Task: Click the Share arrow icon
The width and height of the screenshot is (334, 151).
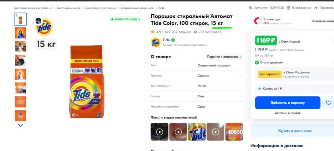Action: [316, 8]
